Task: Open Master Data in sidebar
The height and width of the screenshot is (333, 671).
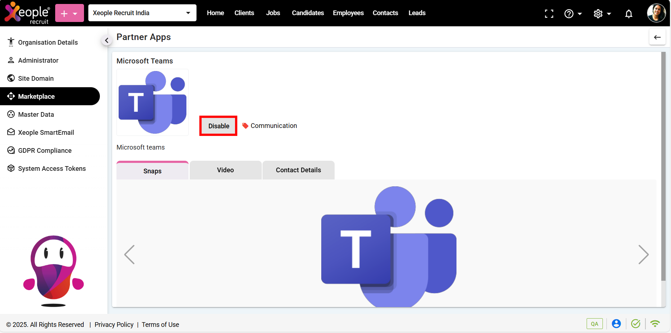Action: coord(50,114)
